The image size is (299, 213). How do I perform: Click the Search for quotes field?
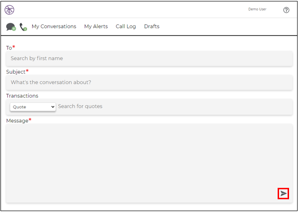[x=175, y=106]
